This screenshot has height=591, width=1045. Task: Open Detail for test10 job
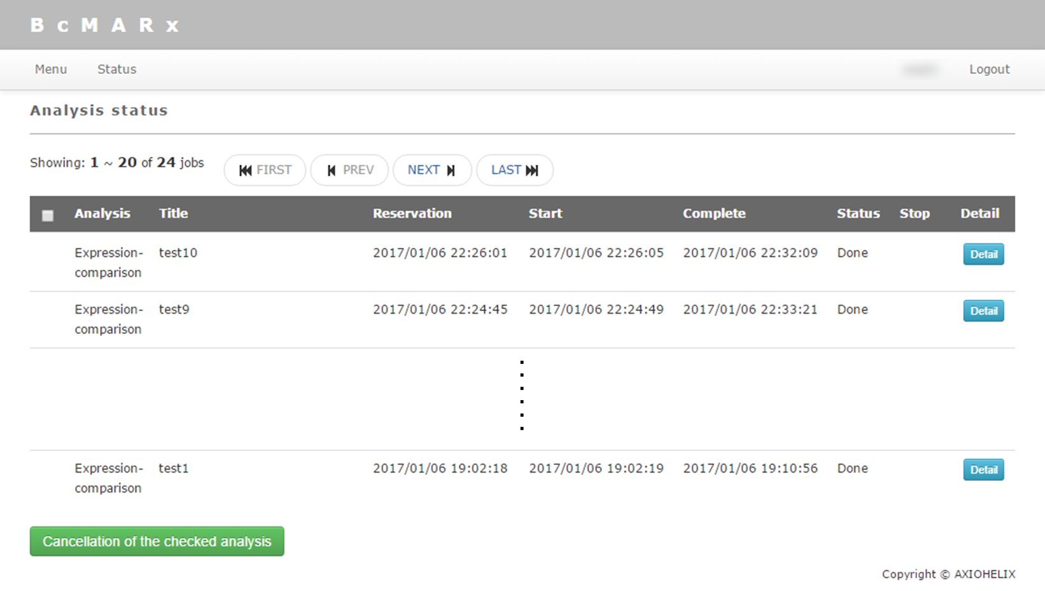pyautogui.click(x=983, y=254)
